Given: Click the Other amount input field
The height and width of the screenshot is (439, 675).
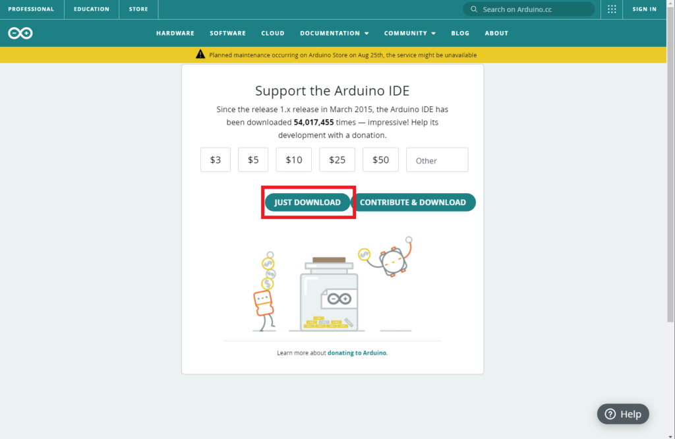Looking at the screenshot, I should click(x=437, y=160).
